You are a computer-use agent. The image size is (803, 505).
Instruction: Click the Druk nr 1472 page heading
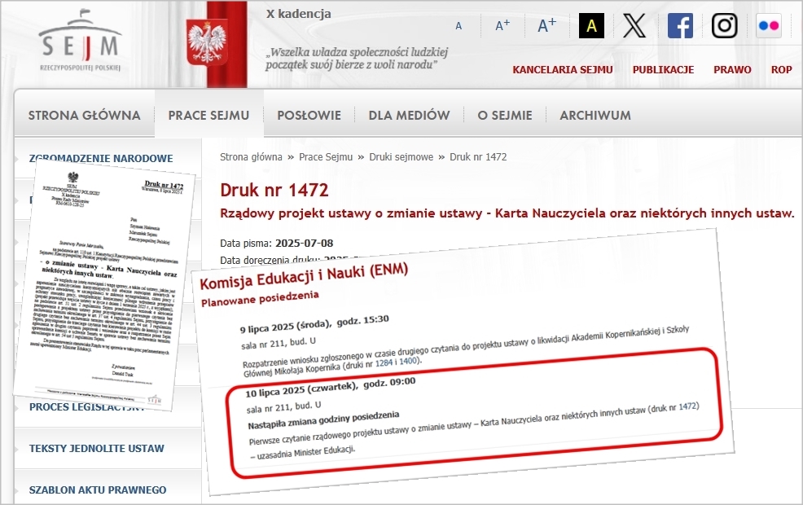click(x=274, y=190)
